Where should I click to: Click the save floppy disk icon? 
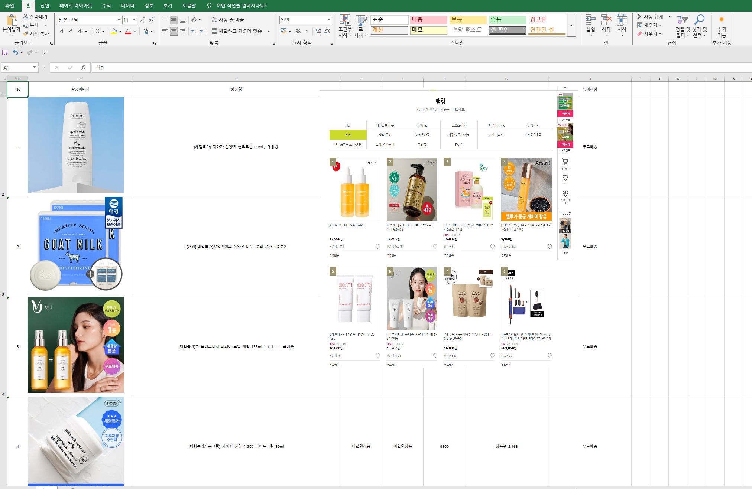[x=5, y=53]
